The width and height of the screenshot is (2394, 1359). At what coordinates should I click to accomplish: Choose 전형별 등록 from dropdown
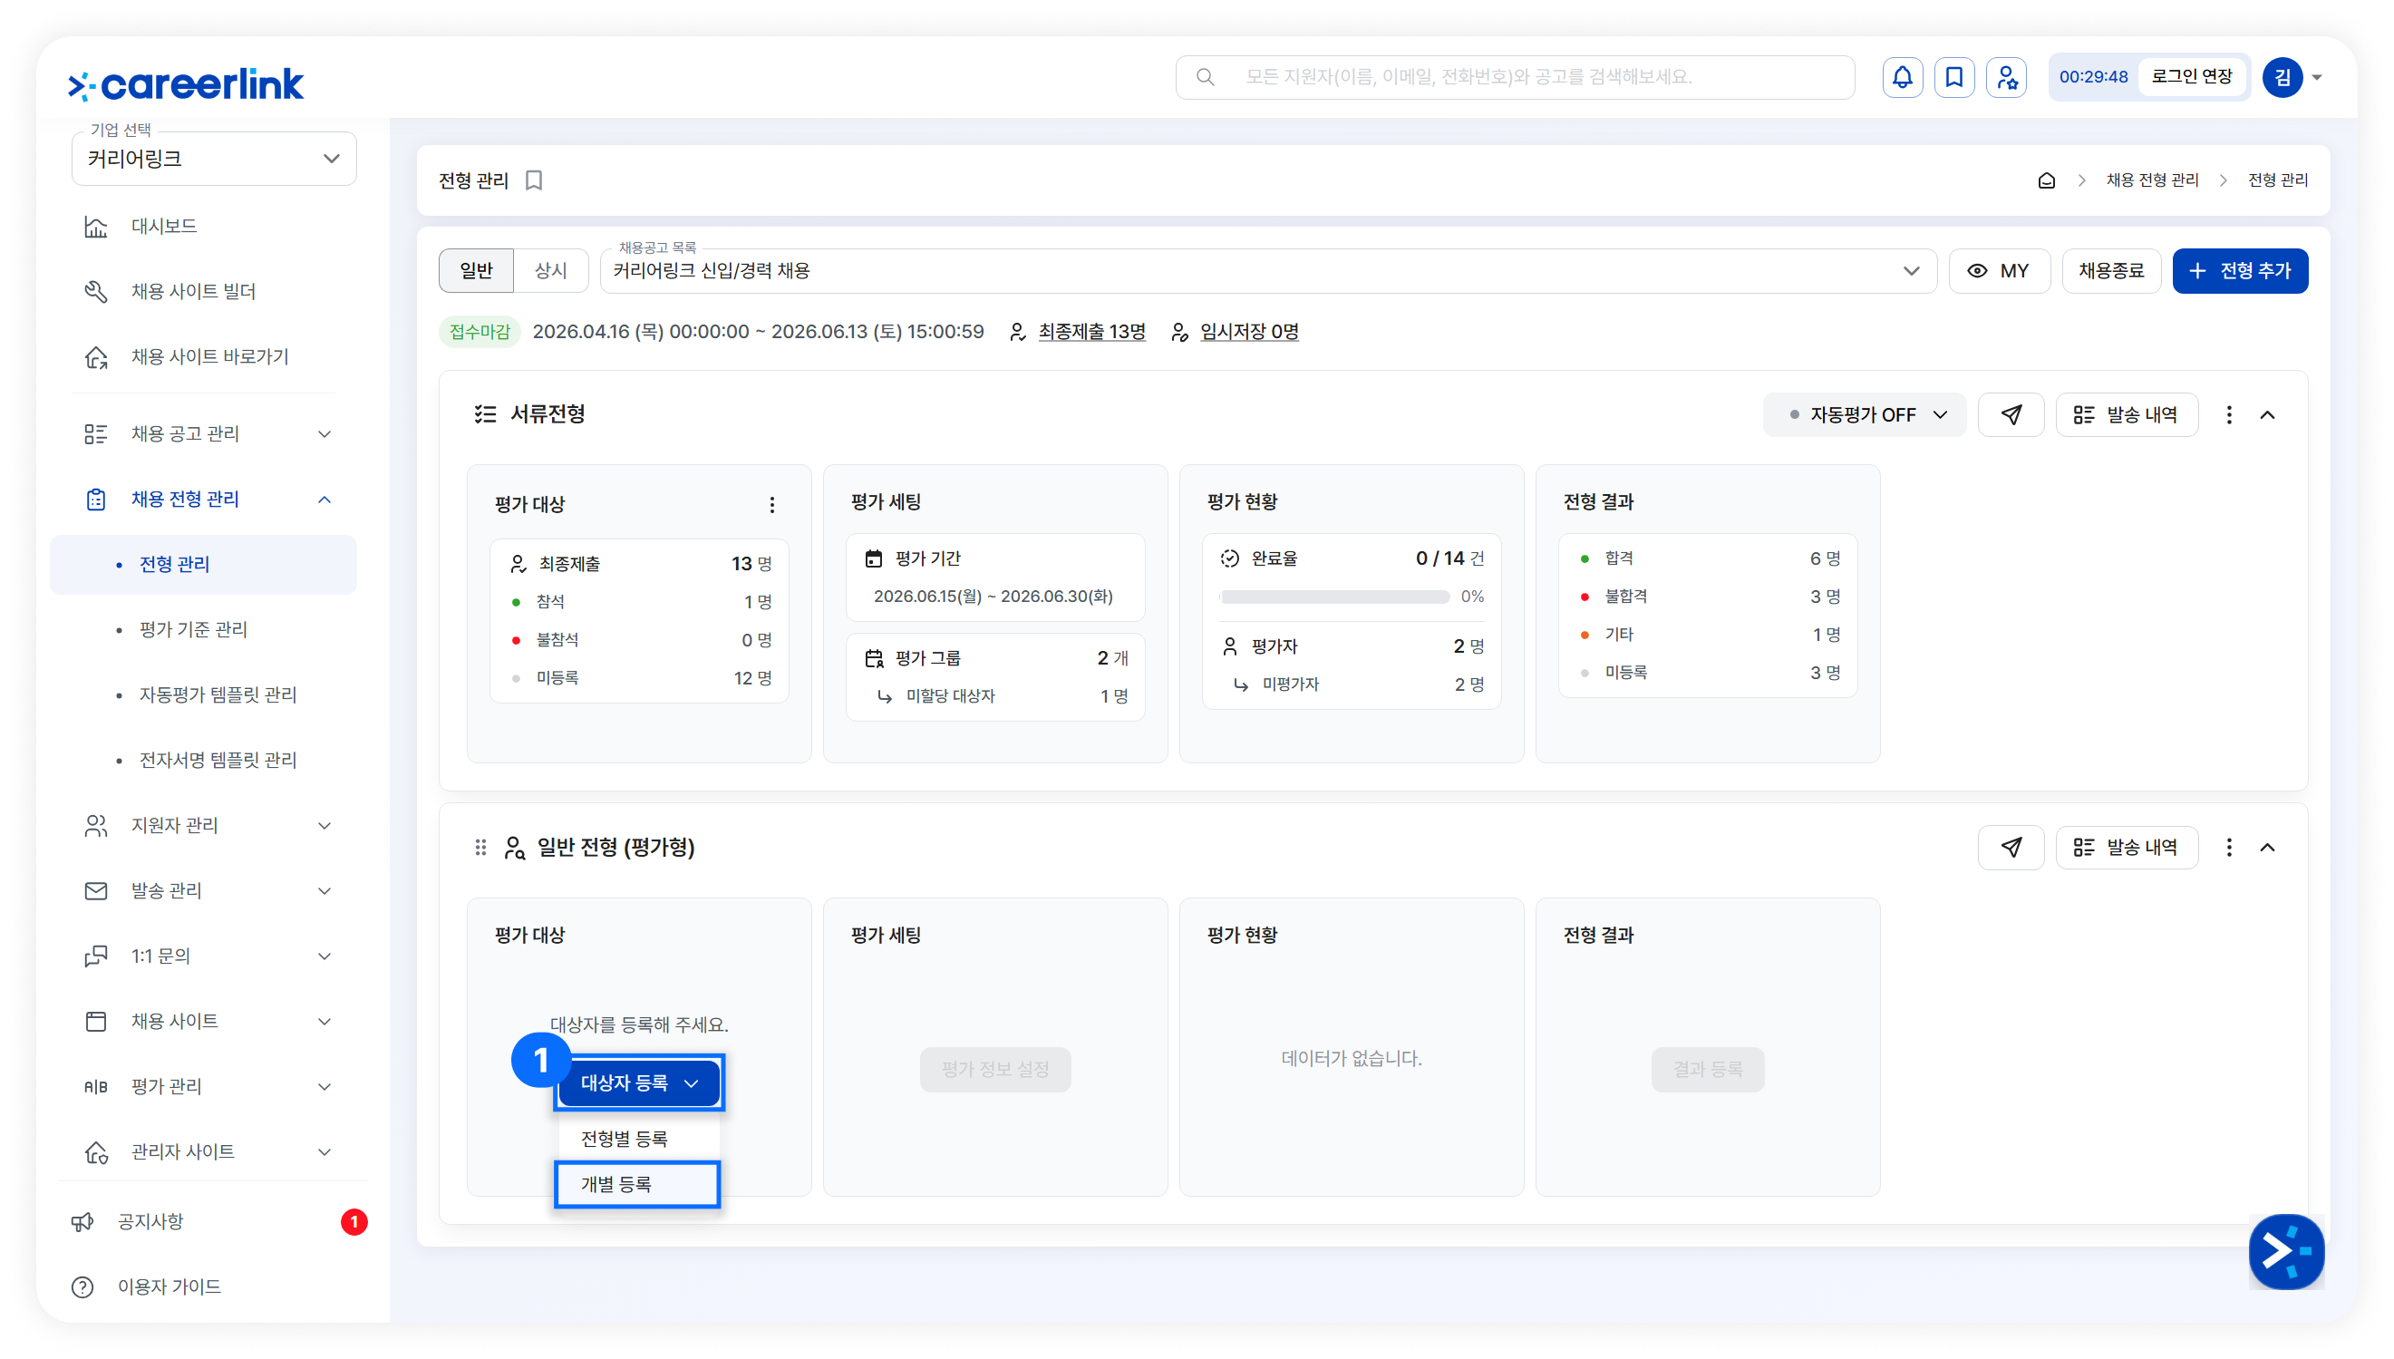click(638, 1139)
